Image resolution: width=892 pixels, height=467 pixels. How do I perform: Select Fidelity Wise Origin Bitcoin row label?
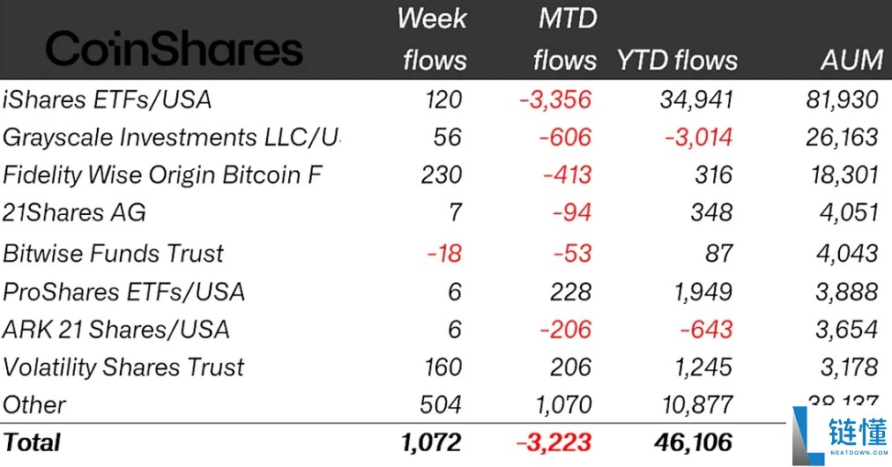tap(162, 175)
